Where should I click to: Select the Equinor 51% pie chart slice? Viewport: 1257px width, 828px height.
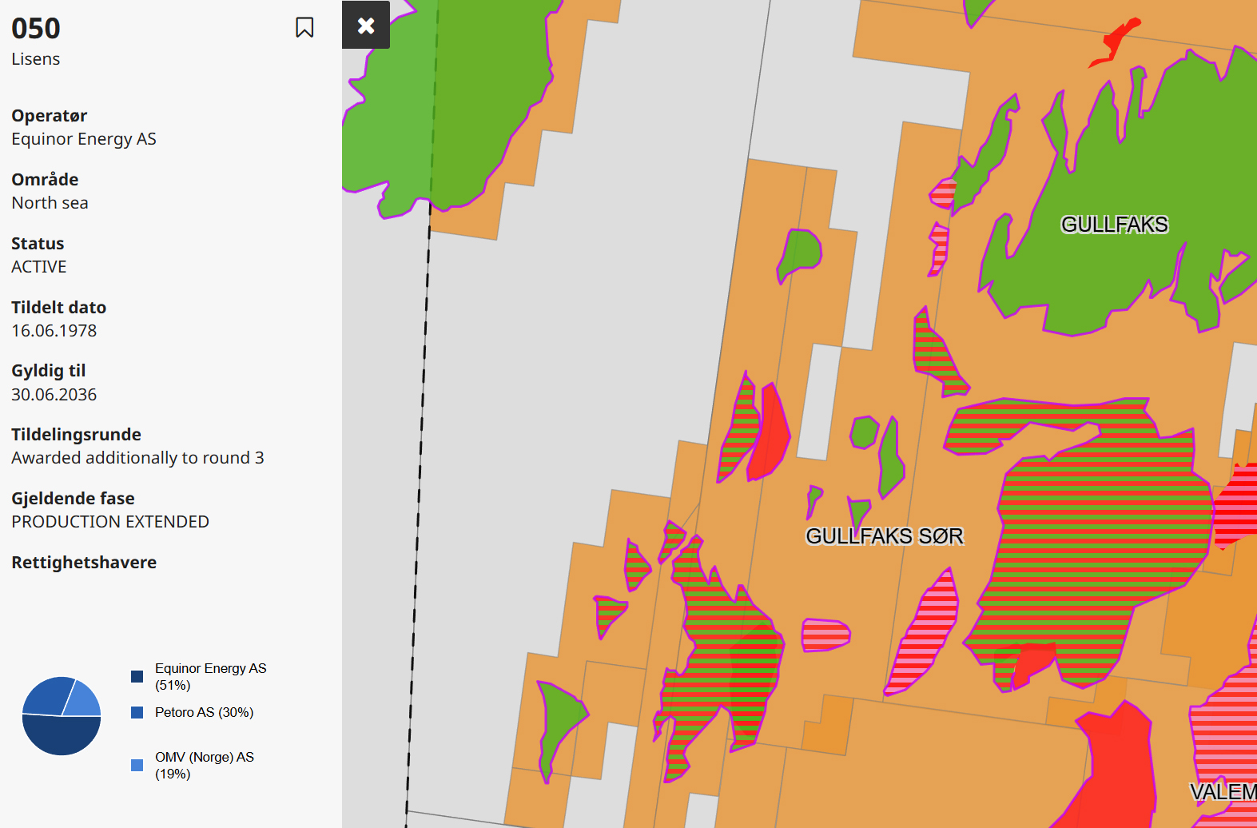pyautogui.click(x=60, y=737)
